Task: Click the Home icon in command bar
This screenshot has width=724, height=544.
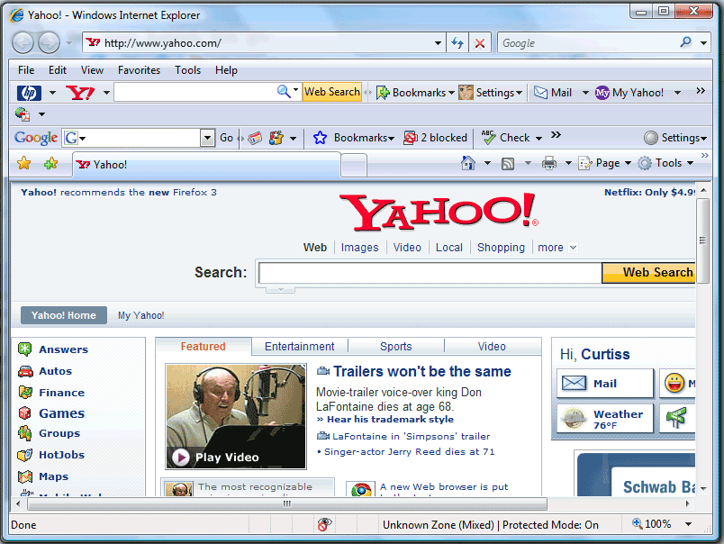Action: click(467, 163)
